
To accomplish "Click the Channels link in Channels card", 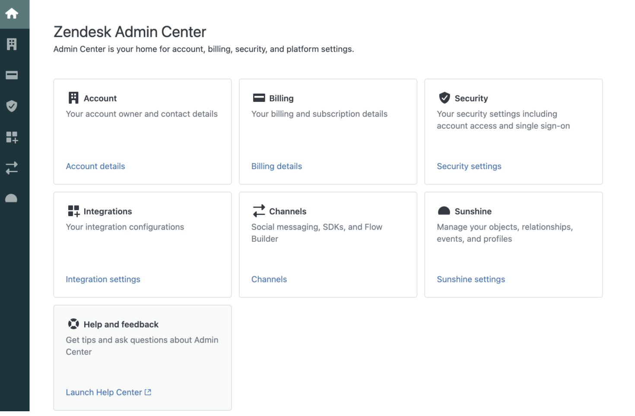I will [269, 279].
